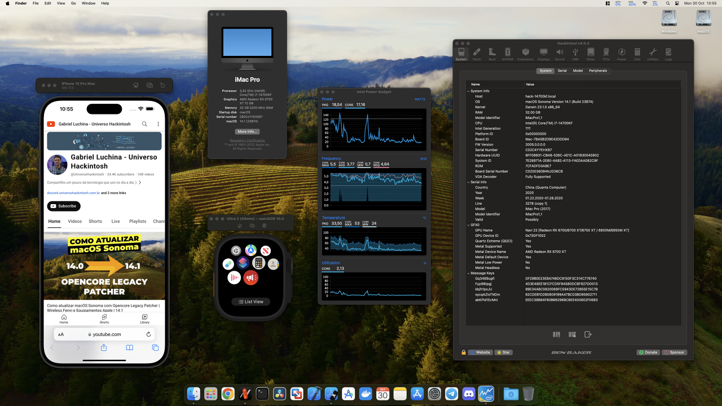
Task: Reload the youtube.com page in Safari
Action: [x=148, y=334]
